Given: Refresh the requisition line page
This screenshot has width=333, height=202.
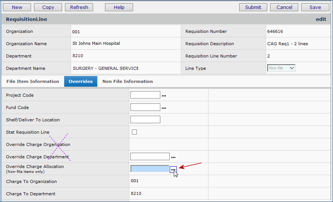Looking at the screenshot, I should [x=79, y=7].
